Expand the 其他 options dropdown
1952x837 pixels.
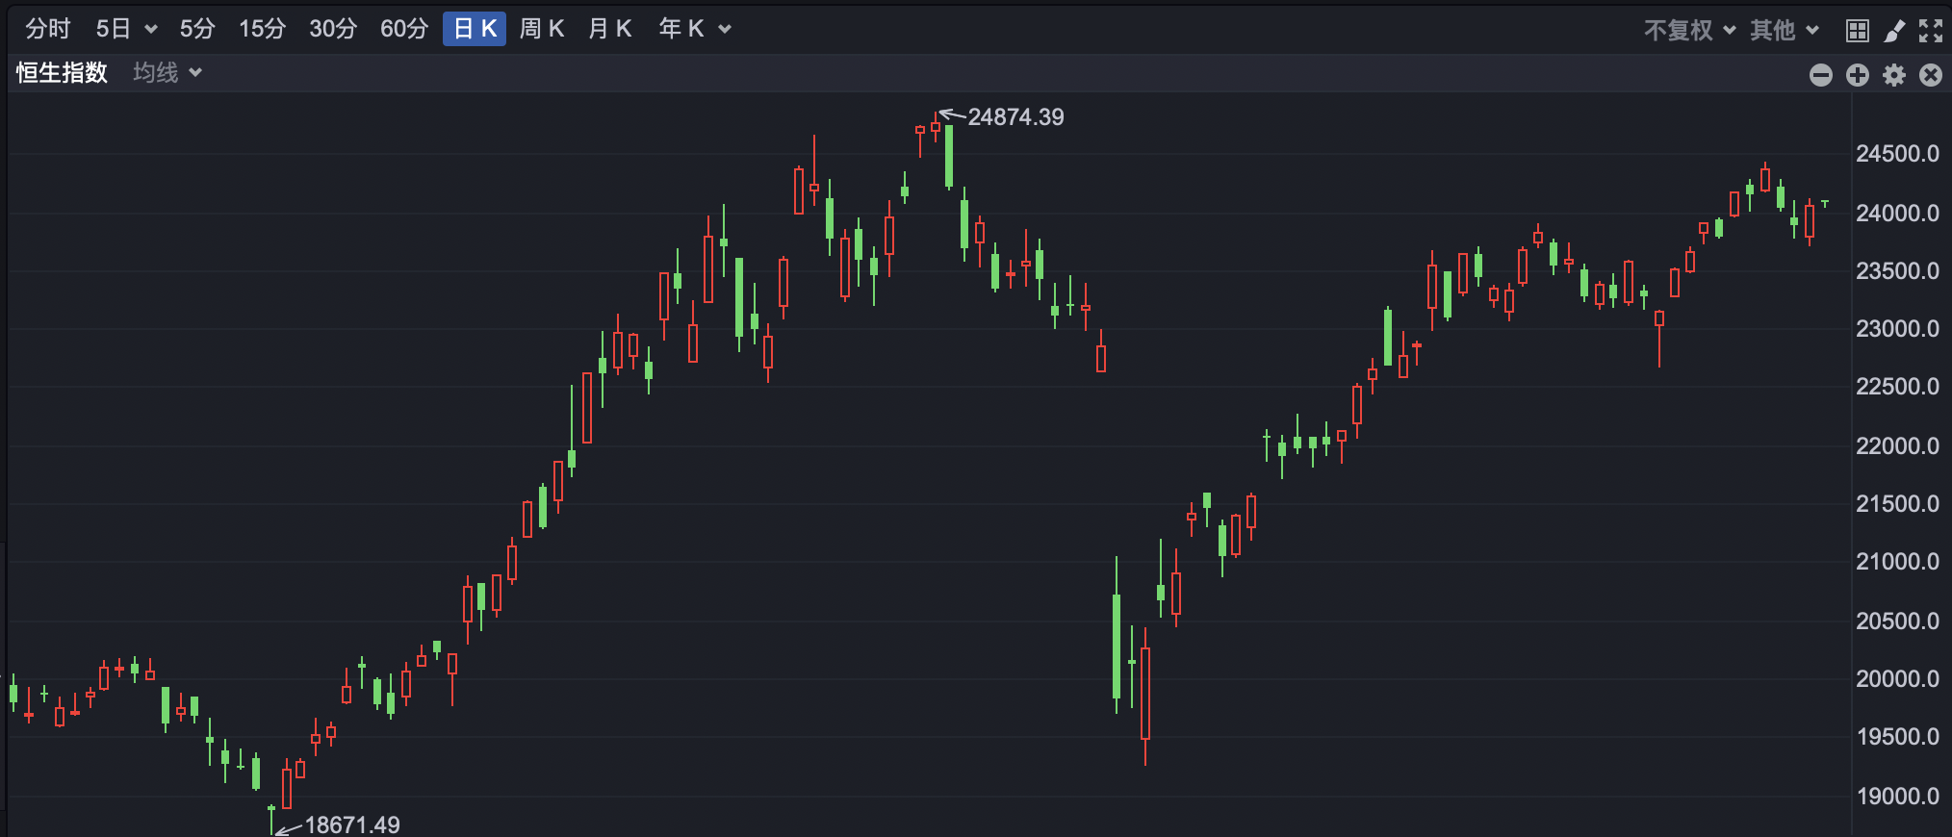pos(1784,31)
